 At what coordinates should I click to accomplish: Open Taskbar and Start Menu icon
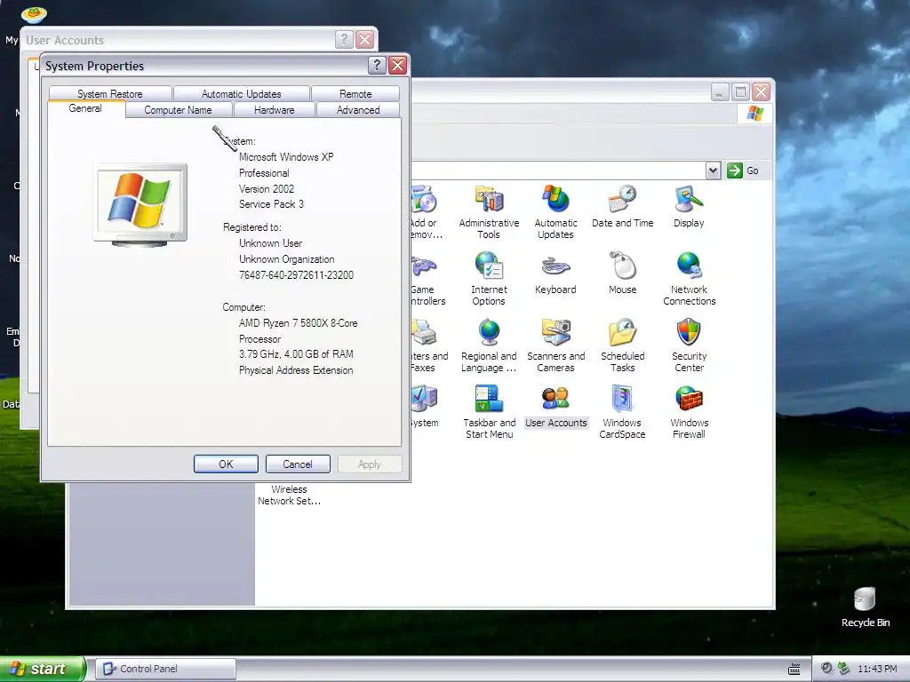point(489,412)
